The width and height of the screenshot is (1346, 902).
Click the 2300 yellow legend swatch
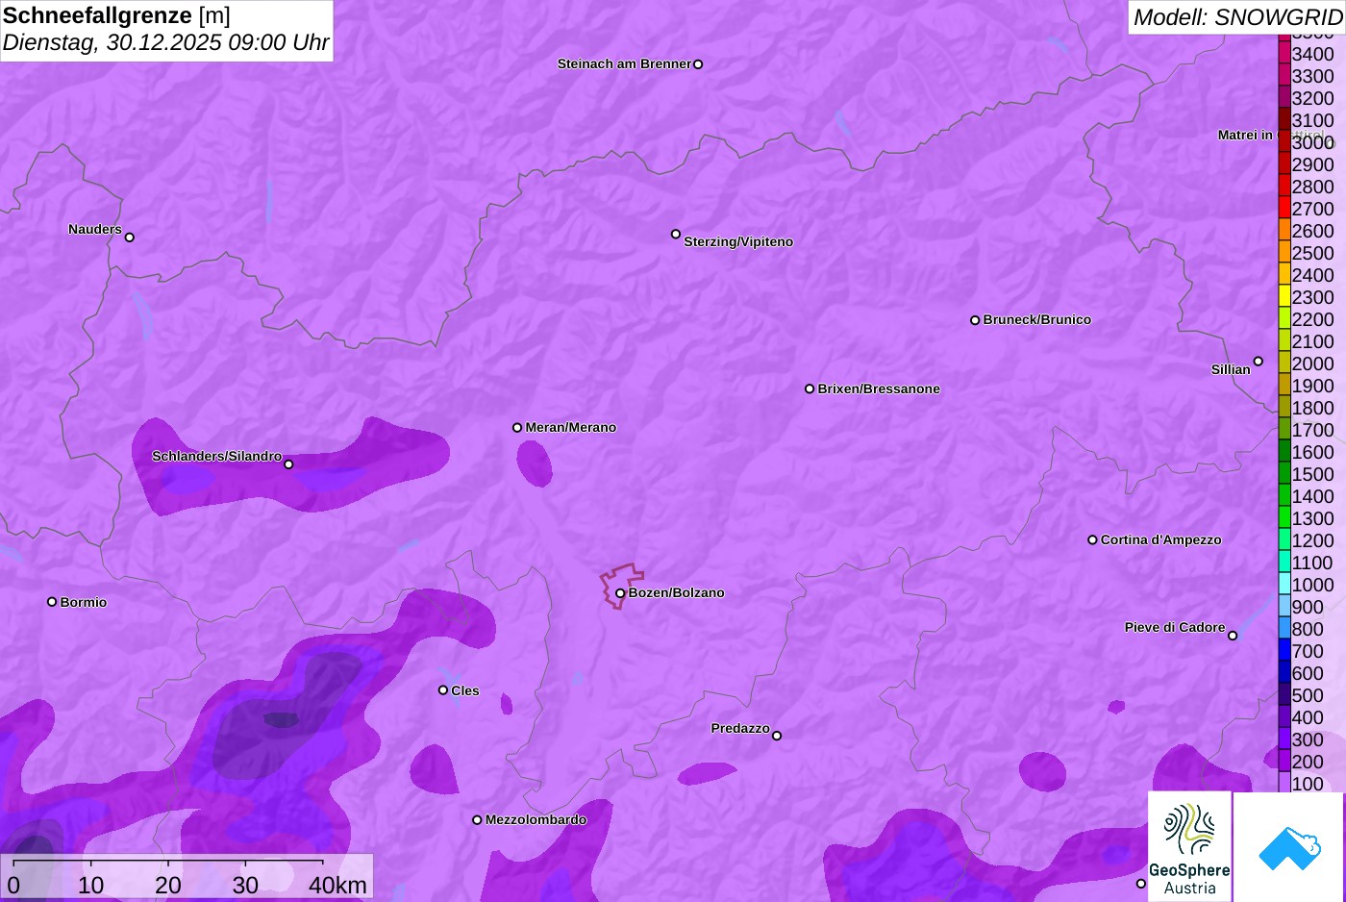pos(1284,295)
